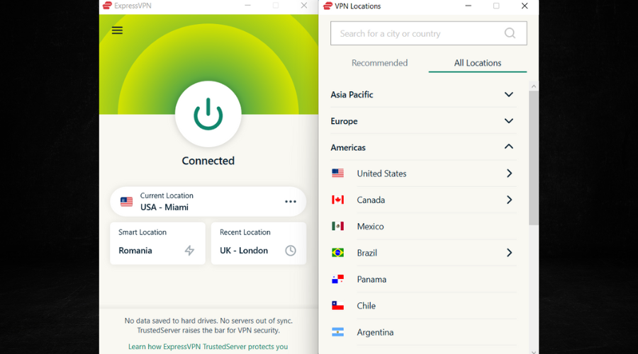
Task: Expand the Asia Pacific region
Action: [x=423, y=95]
